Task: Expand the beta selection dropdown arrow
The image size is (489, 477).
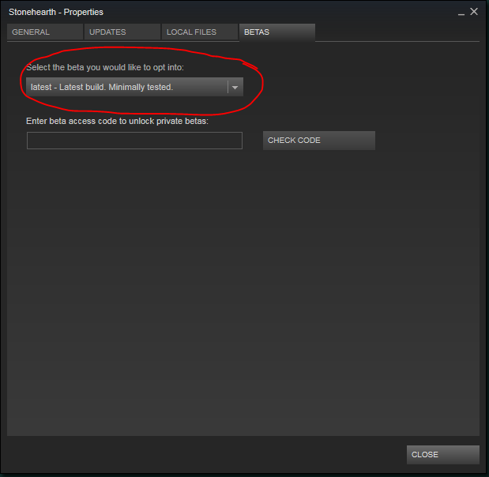Action: click(235, 88)
